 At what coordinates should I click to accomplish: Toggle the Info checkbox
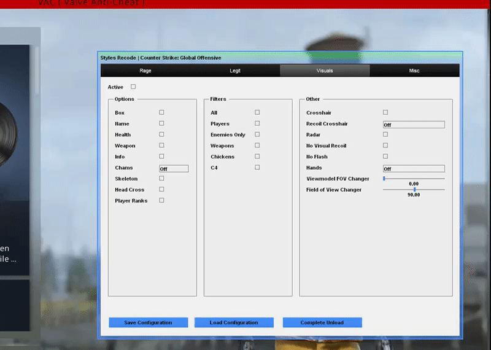pyautogui.click(x=161, y=156)
